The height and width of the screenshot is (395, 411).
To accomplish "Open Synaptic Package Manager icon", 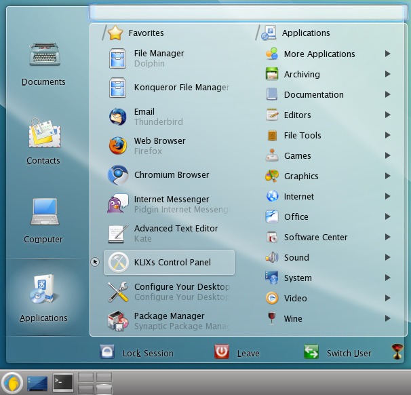I will coord(118,321).
